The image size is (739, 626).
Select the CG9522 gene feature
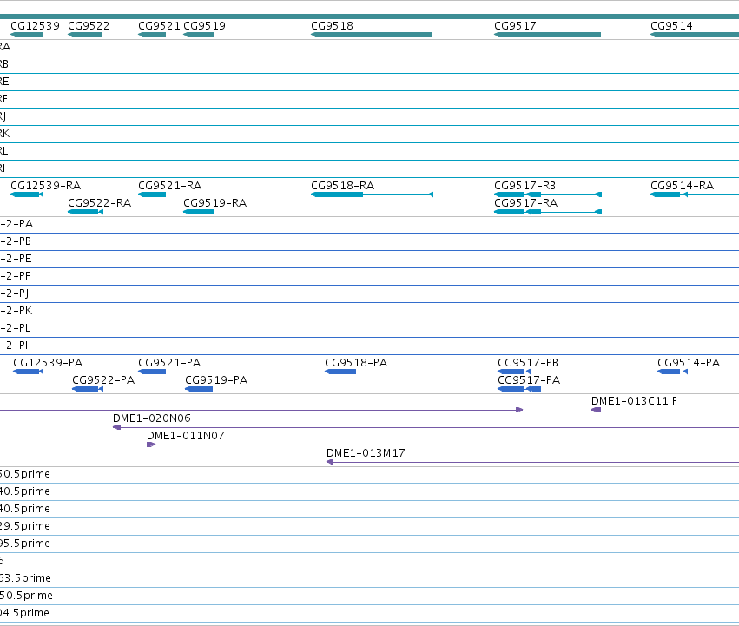click(x=85, y=35)
